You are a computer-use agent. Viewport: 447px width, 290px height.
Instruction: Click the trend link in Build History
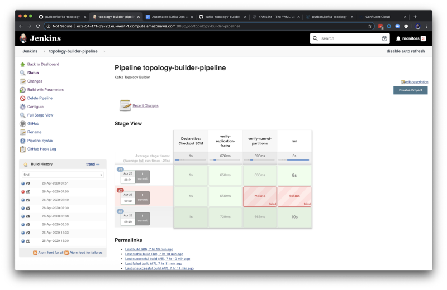tap(91, 164)
